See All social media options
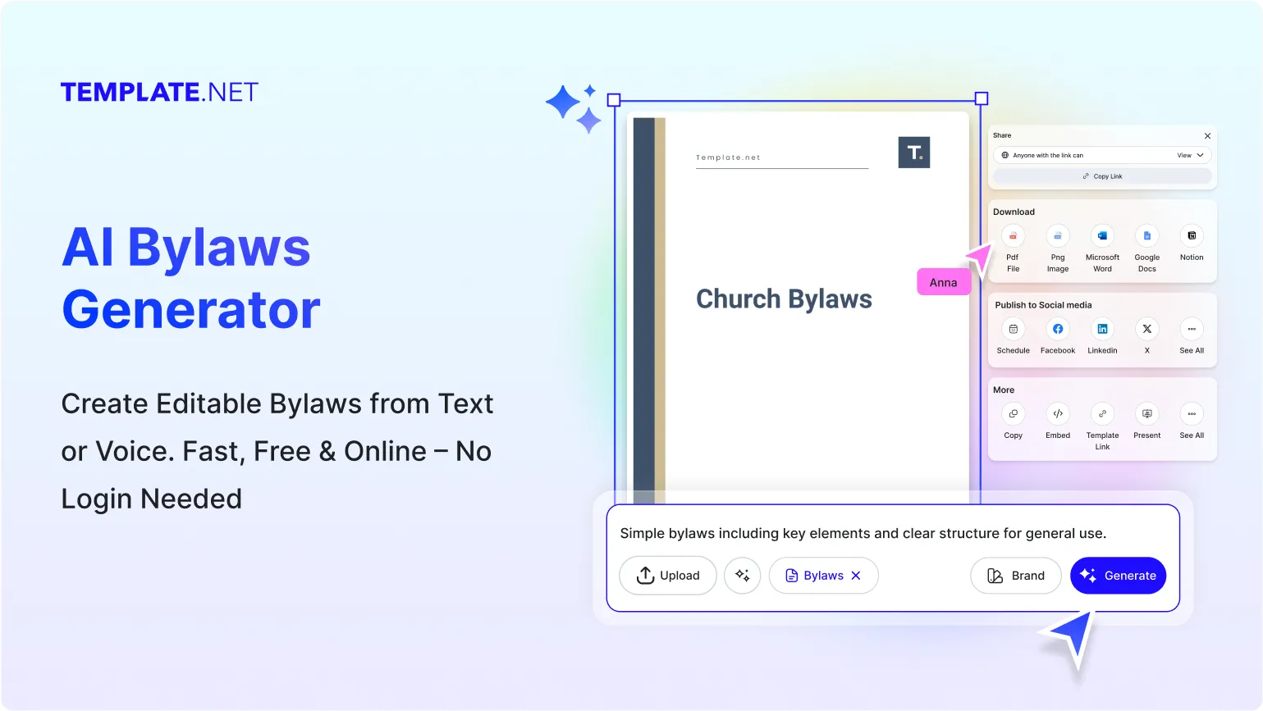Viewport: 1263px width, 711px height. [1192, 329]
